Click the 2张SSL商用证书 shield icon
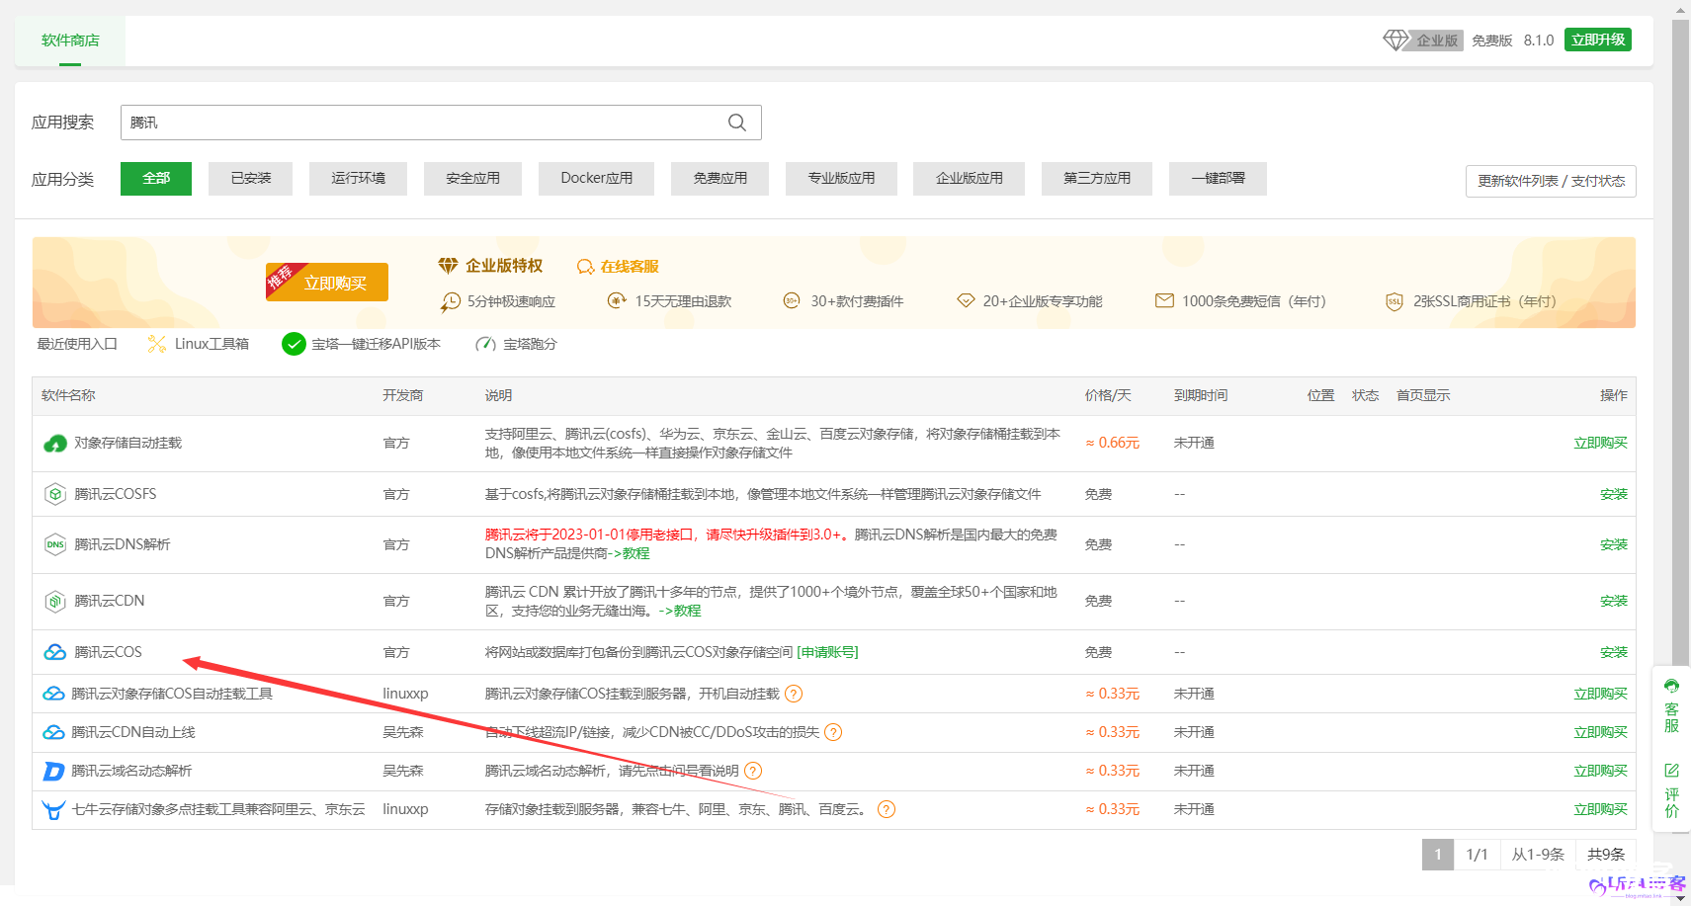 1394,301
